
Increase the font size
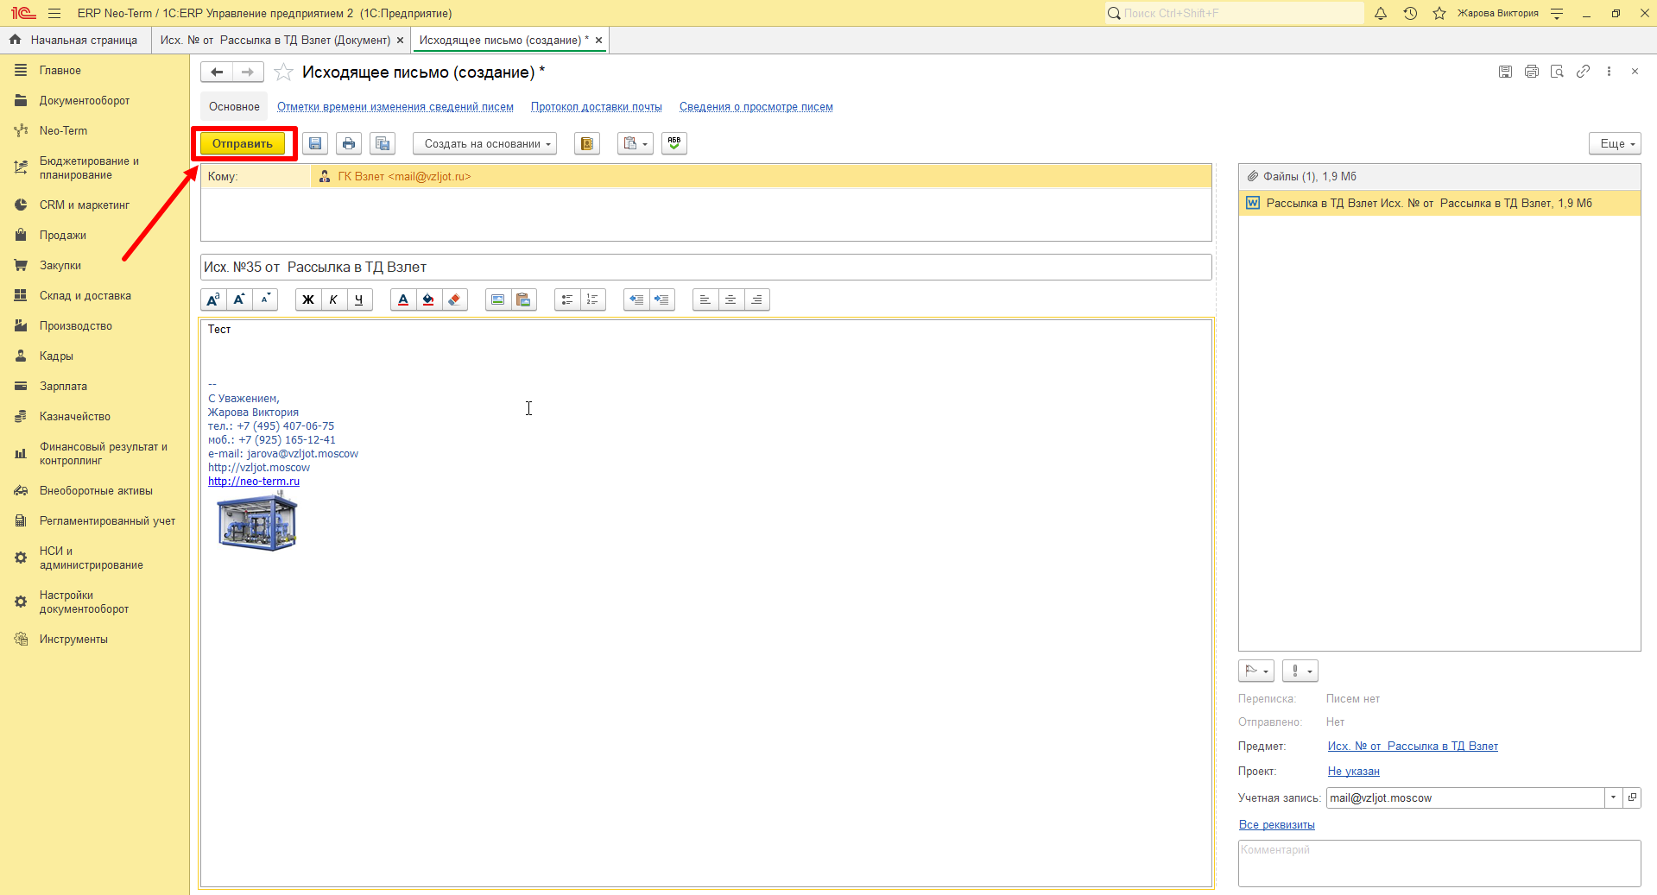[x=239, y=299]
